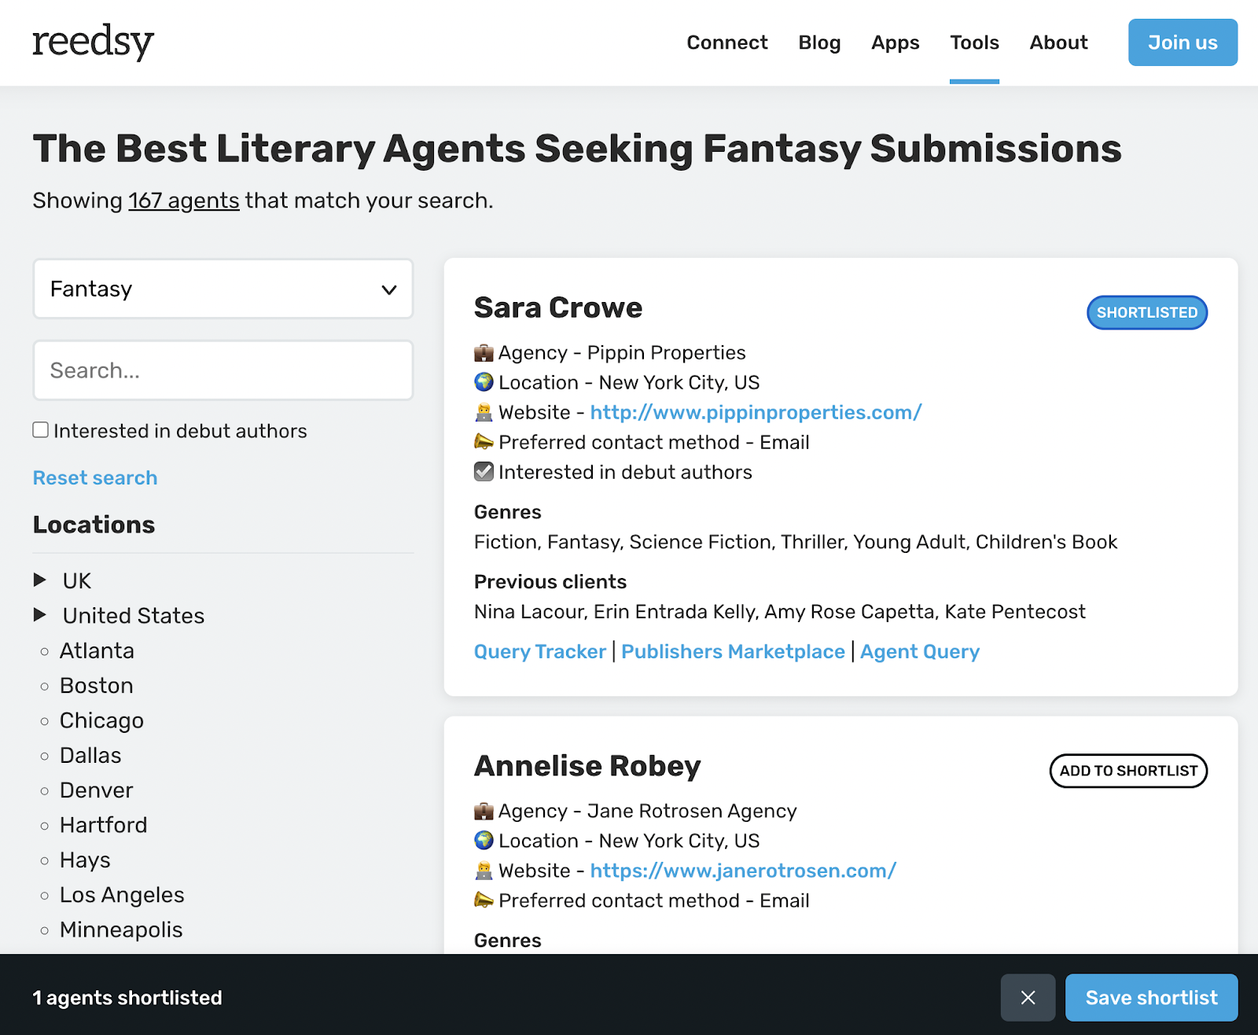Add Annelise Robey to shortlist
Image resolution: width=1258 pixels, height=1035 pixels.
(1128, 771)
